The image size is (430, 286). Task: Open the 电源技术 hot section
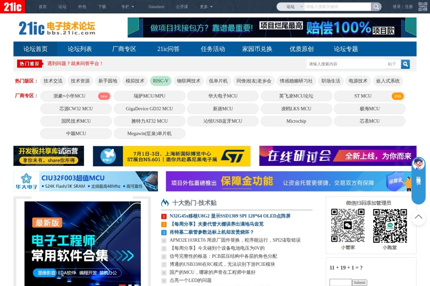click(358, 81)
